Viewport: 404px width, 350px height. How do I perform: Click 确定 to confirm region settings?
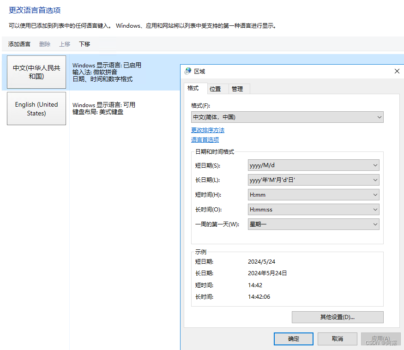(293, 338)
